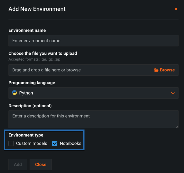Click the Notebooks label text

click(71, 143)
